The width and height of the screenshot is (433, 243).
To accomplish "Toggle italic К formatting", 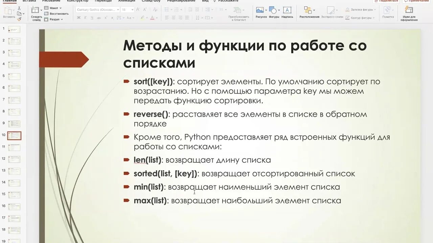I will [x=85, y=18].
